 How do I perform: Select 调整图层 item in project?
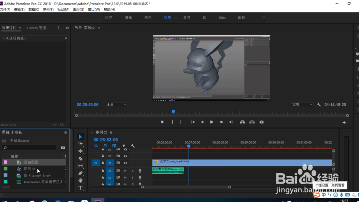tap(34, 162)
